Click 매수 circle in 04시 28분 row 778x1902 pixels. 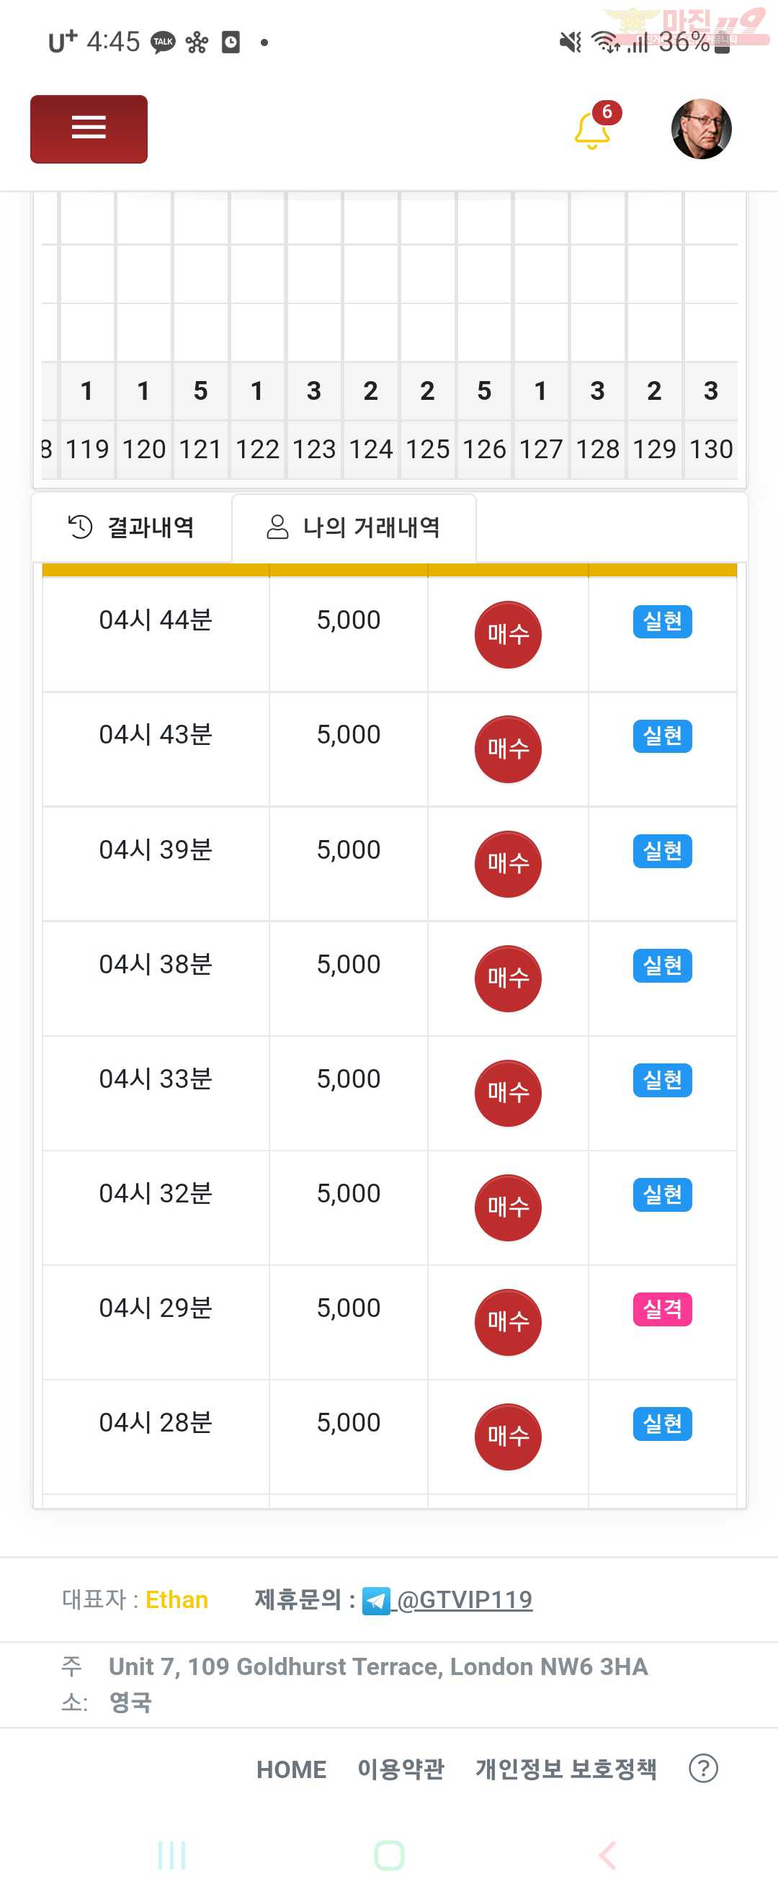(x=508, y=1436)
